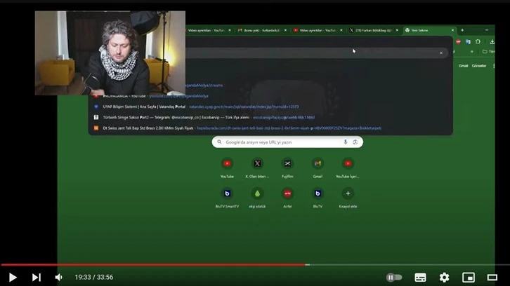Image resolution: width=510 pixels, height=286 pixels.
Task: Switch to theater mode
Action: (x=492, y=277)
